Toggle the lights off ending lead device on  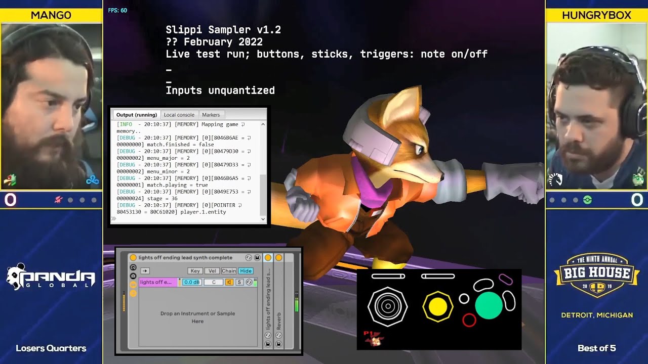tap(268, 258)
